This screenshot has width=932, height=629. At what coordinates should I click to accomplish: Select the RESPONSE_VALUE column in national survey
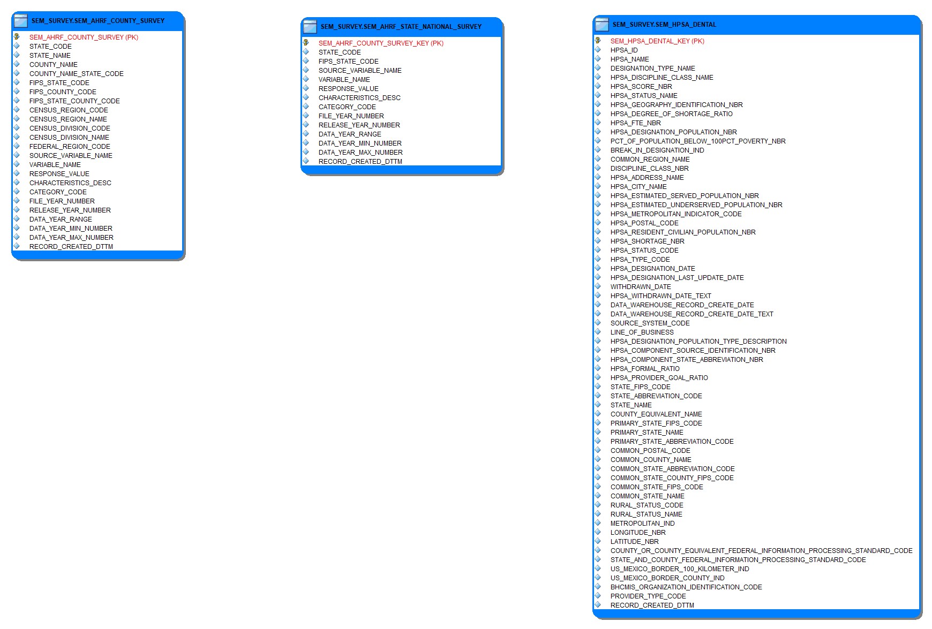tap(348, 88)
